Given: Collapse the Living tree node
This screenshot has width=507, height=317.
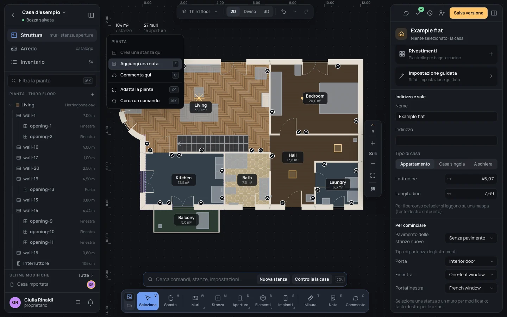Looking at the screenshot, I should tap(11, 105).
